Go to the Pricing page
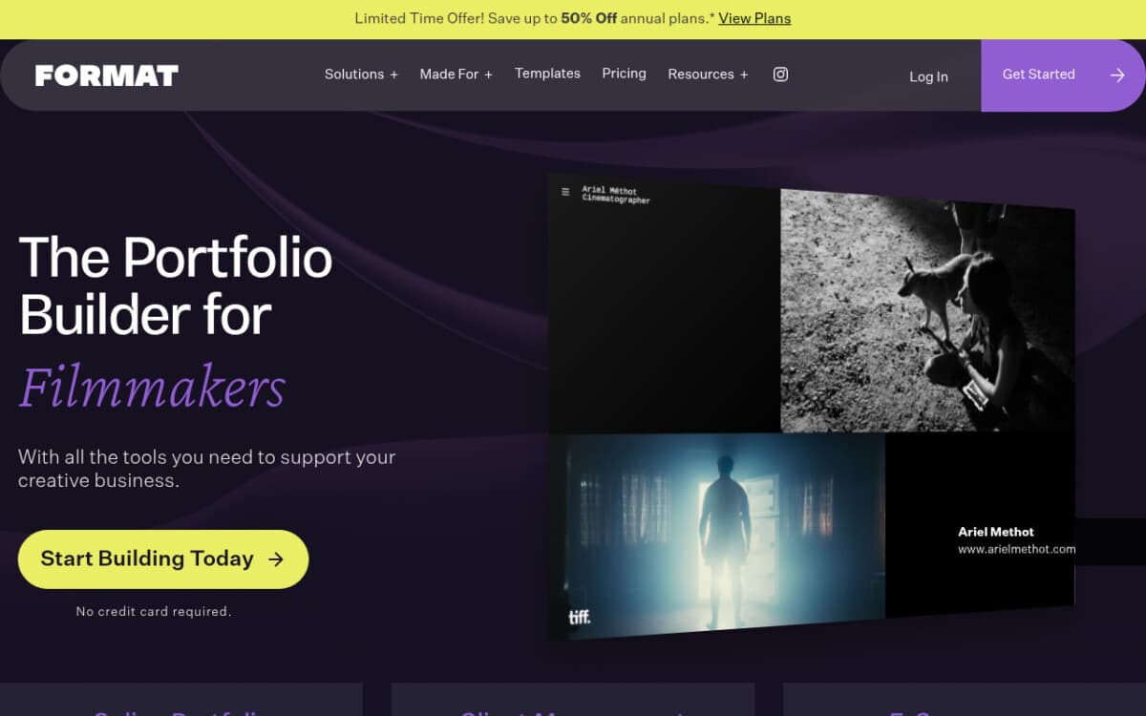 (624, 74)
